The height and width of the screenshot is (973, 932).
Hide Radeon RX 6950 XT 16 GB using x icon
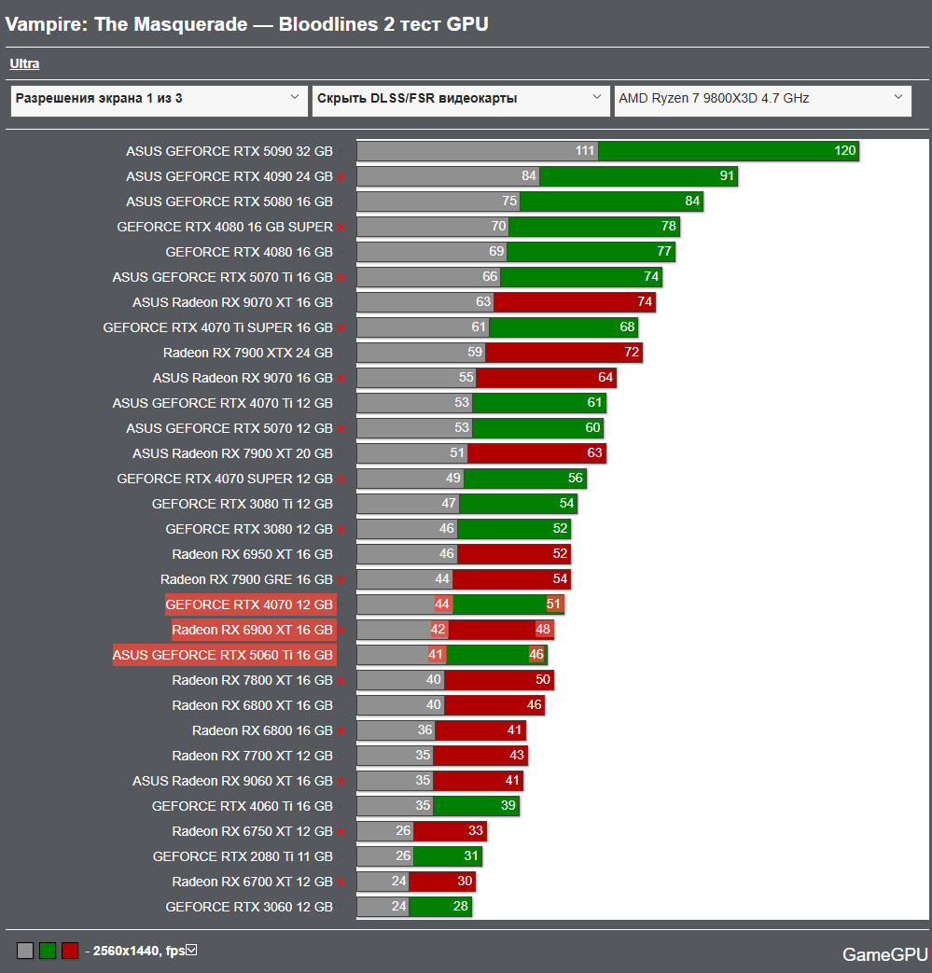click(x=341, y=555)
